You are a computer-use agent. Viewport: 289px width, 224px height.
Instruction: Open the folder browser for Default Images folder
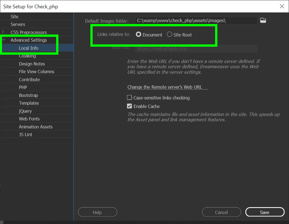263,20
